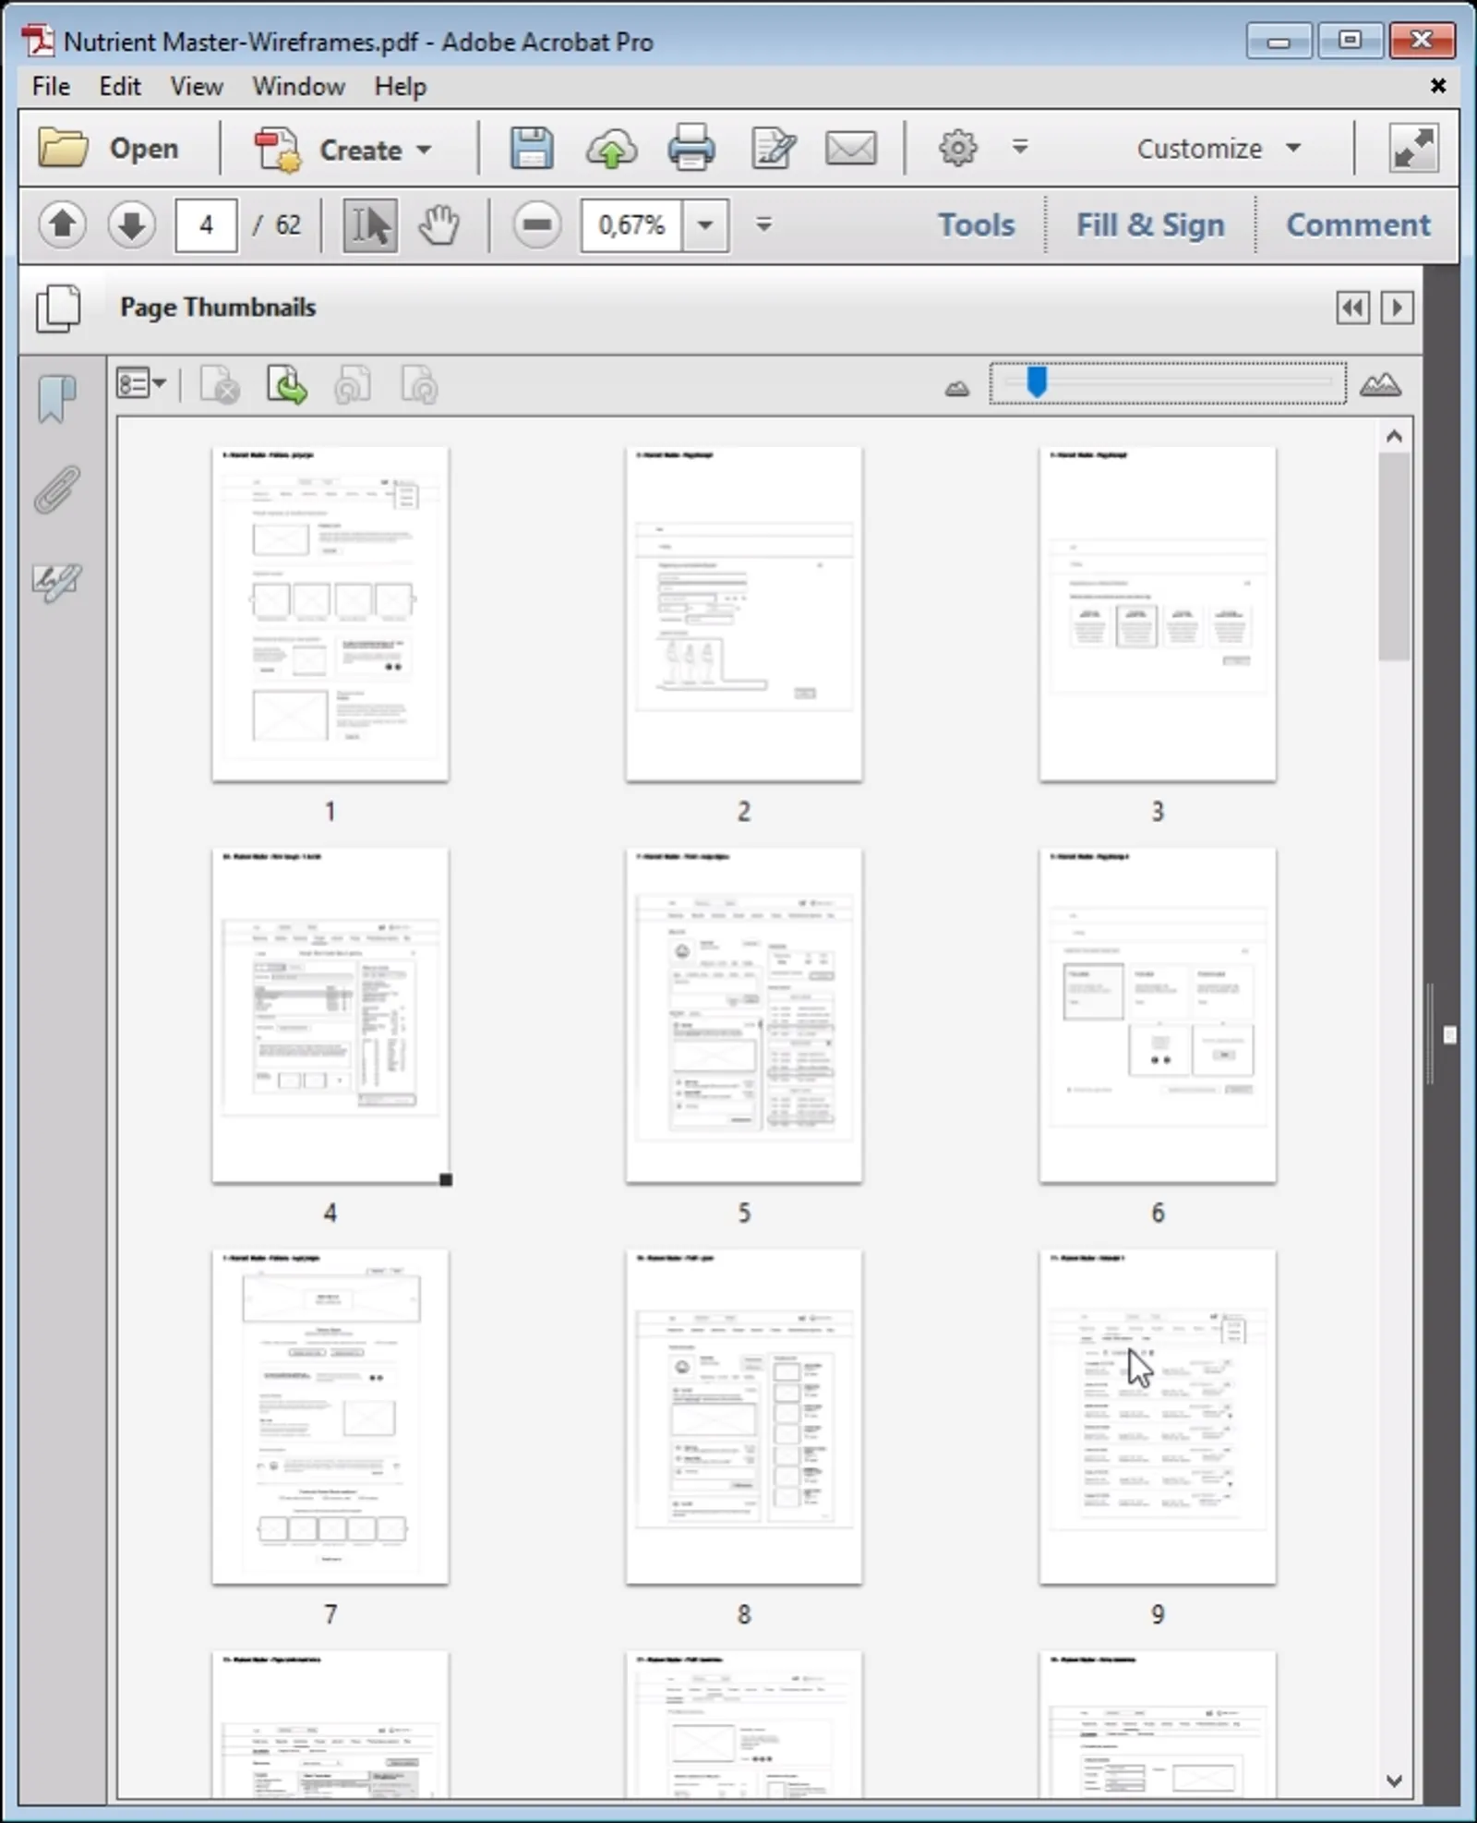The height and width of the screenshot is (1823, 1477).
Task: Click the thumbnail size slider handle
Action: click(x=1037, y=381)
